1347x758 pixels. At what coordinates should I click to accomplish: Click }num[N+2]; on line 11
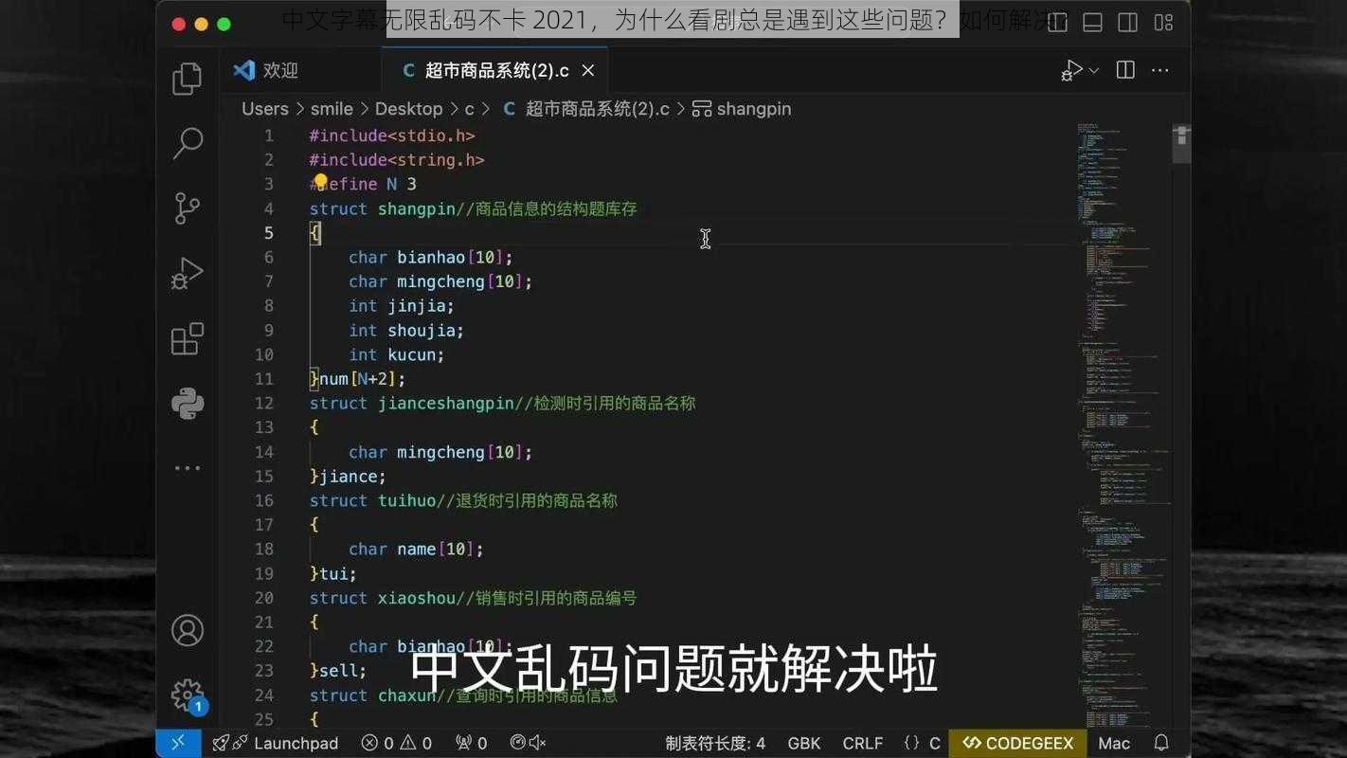coord(357,379)
